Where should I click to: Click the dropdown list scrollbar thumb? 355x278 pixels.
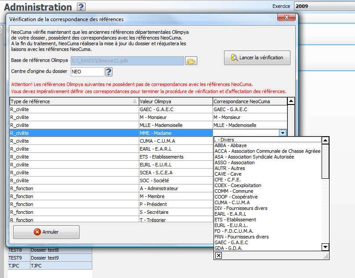tap(325, 161)
